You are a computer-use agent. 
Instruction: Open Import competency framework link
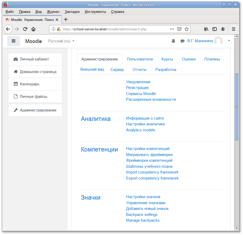point(152,172)
